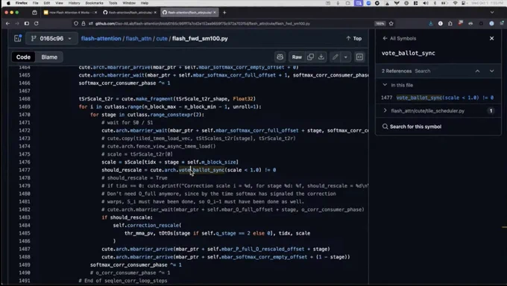This screenshot has width=507, height=286.
Task: Open the Apple menu
Action: coord(8,3)
